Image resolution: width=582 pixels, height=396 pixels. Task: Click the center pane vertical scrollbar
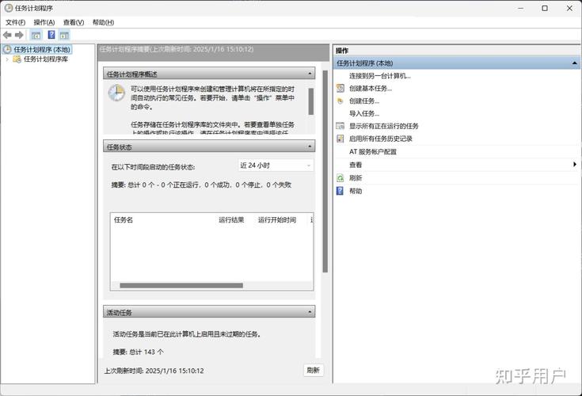tap(325, 171)
